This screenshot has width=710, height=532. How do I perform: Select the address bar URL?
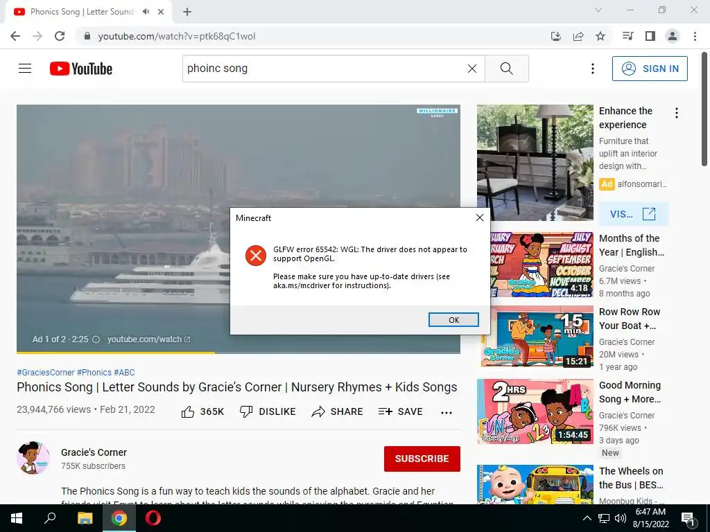177,36
